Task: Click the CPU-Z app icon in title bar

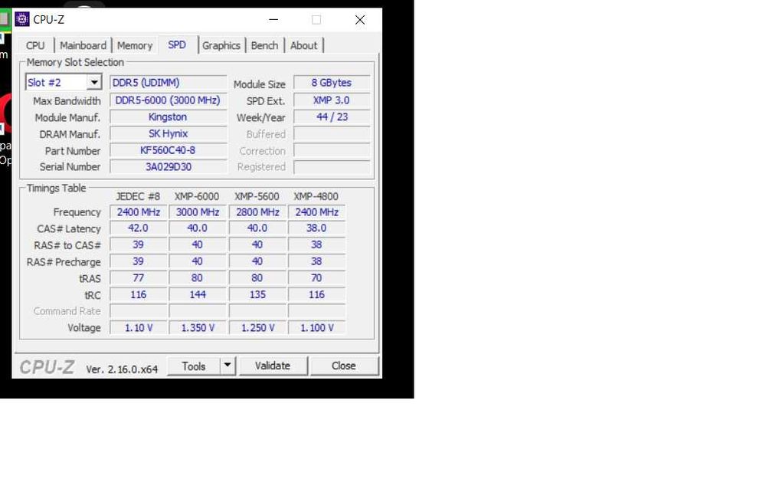Action: point(22,20)
